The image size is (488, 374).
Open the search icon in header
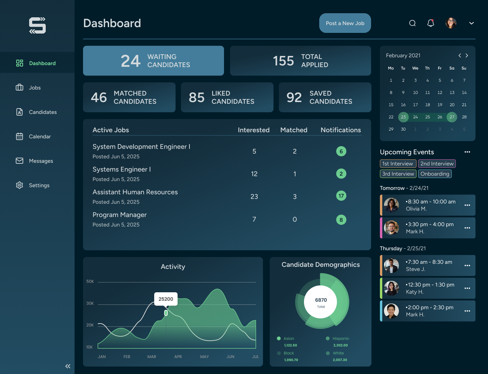tap(412, 23)
